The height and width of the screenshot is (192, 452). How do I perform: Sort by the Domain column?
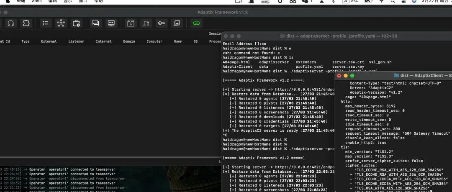pos(129,41)
